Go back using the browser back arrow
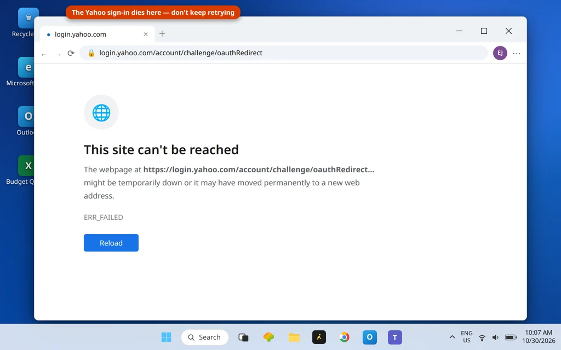 [x=44, y=54]
